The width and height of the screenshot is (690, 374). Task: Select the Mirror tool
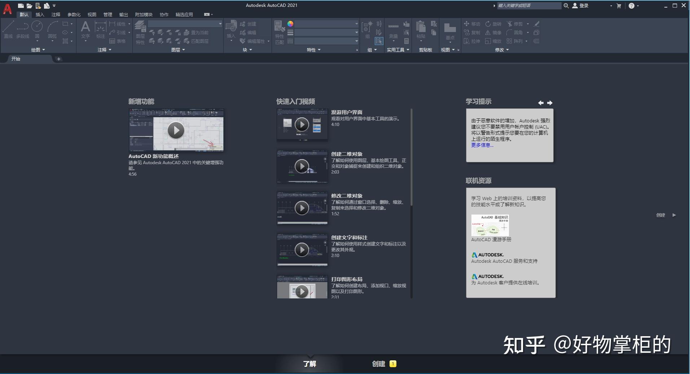(493, 32)
